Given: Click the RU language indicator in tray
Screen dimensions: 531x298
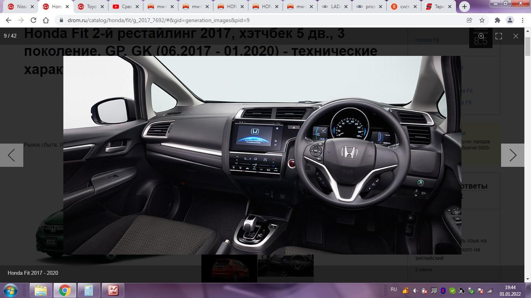Looking at the screenshot, I should click(x=393, y=289).
